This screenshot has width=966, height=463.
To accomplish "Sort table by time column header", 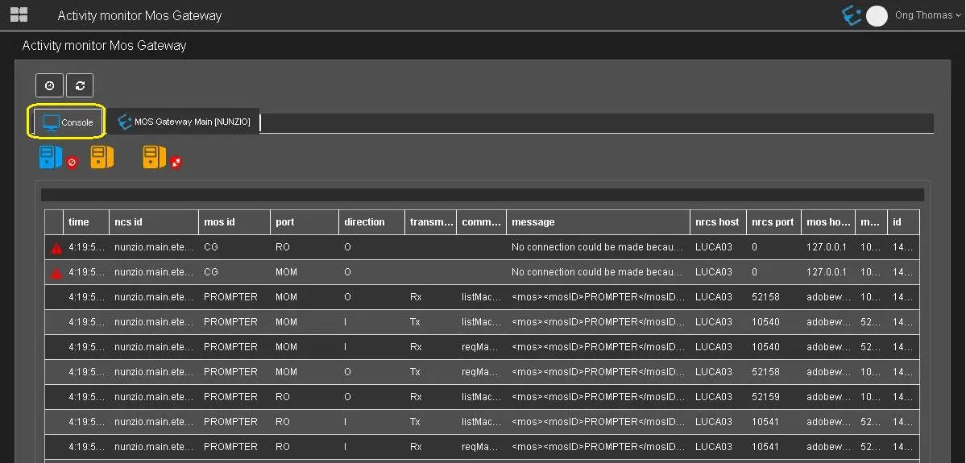I will tap(79, 222).
